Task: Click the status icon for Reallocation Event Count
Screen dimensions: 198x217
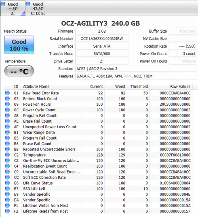Action: 7,166
